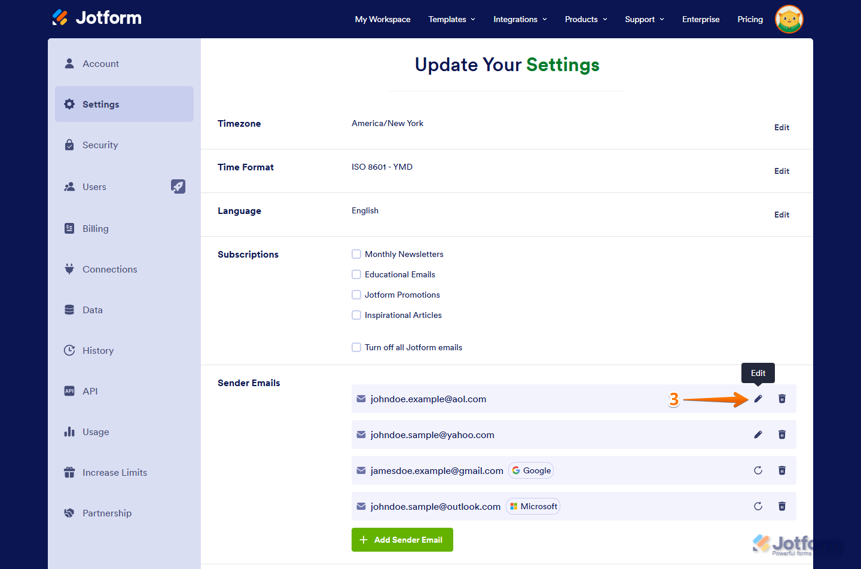Check Inspirational Articles subscription
The width and height of the screenshot is (861, 569).
[x=356, y=315]
